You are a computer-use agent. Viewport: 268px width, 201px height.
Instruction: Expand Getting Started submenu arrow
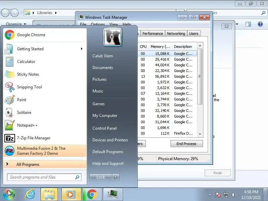pyautogui.click(x=82, y=49)
